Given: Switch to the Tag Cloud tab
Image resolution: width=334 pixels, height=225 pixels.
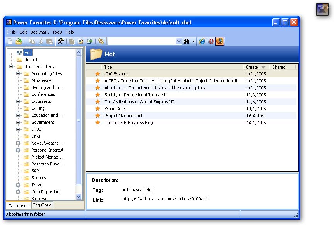Looking at the screenshot, I should tap(42, 205).
